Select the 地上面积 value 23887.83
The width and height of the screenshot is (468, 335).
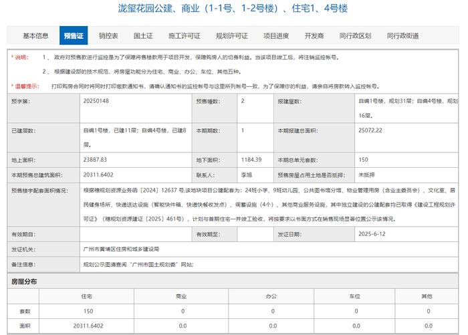coord(95,160)
